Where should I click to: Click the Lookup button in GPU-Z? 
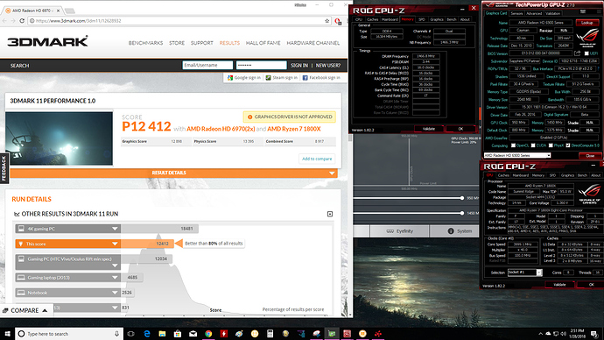click(x=586, y=23)
